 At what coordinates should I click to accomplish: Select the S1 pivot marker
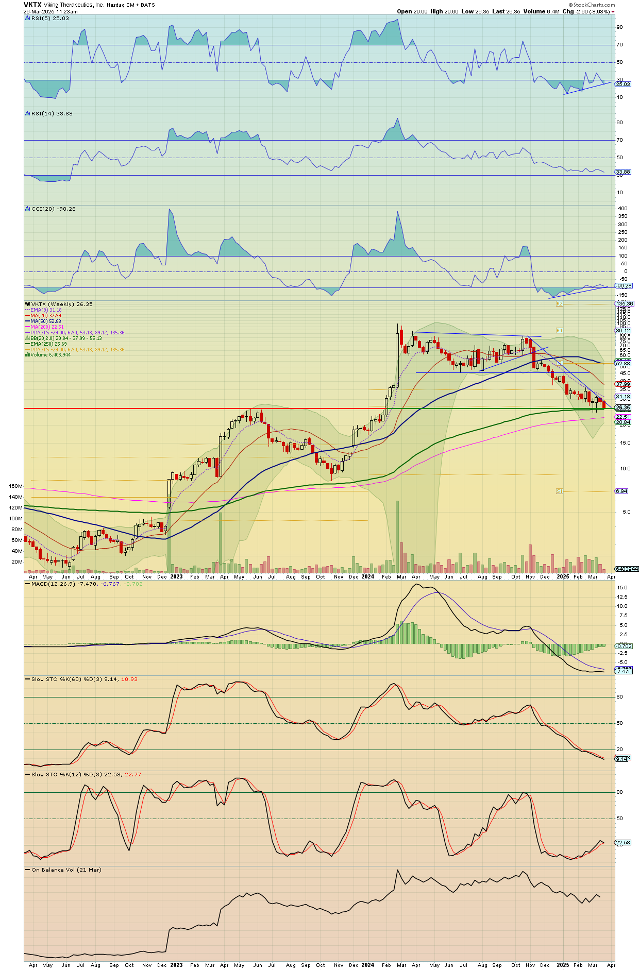click(x=560, y=491)
